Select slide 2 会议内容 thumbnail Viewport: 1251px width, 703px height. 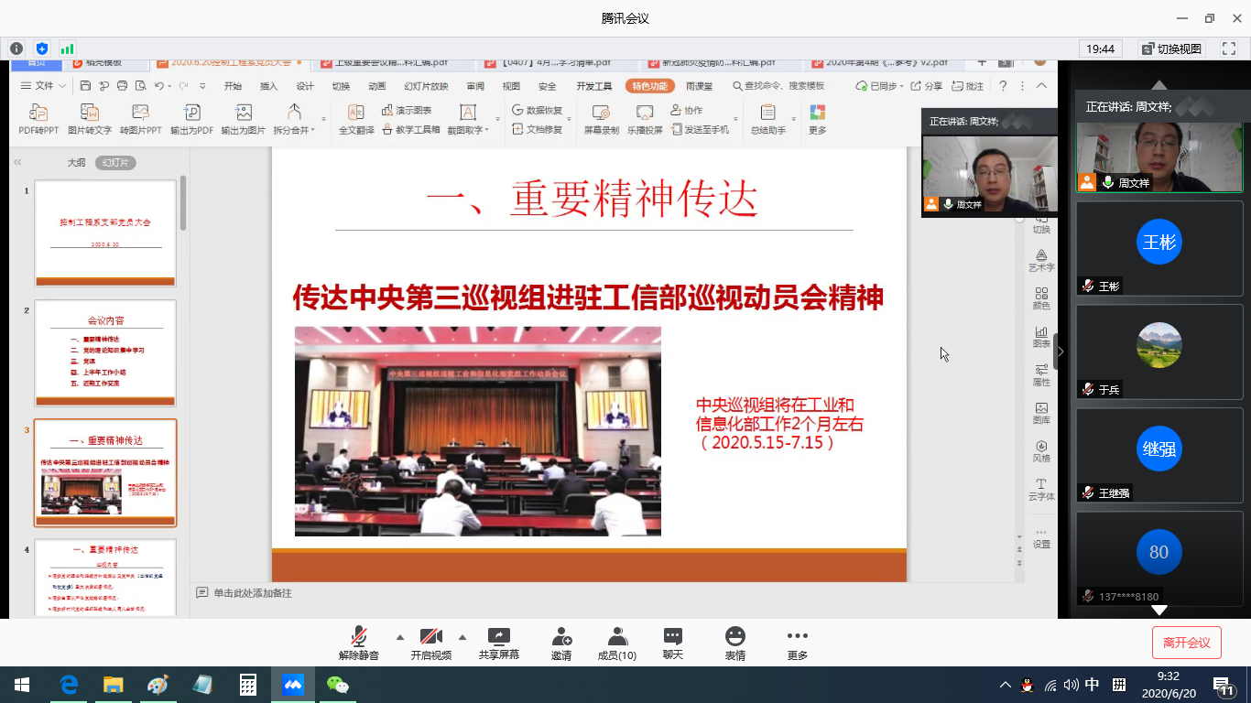click(x=105, y=353)
